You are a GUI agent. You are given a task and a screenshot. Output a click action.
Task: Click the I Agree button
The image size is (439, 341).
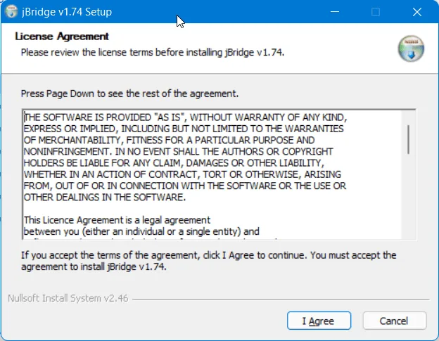tap(319, 321)
